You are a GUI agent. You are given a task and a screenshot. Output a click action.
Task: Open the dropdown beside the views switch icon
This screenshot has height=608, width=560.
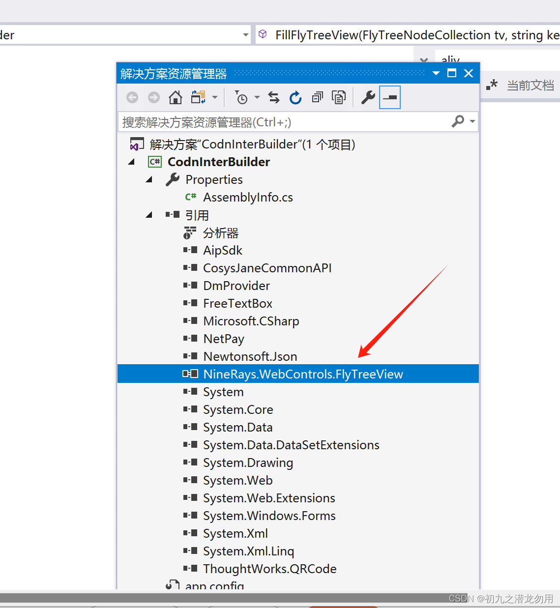click(x=215, y=97)
